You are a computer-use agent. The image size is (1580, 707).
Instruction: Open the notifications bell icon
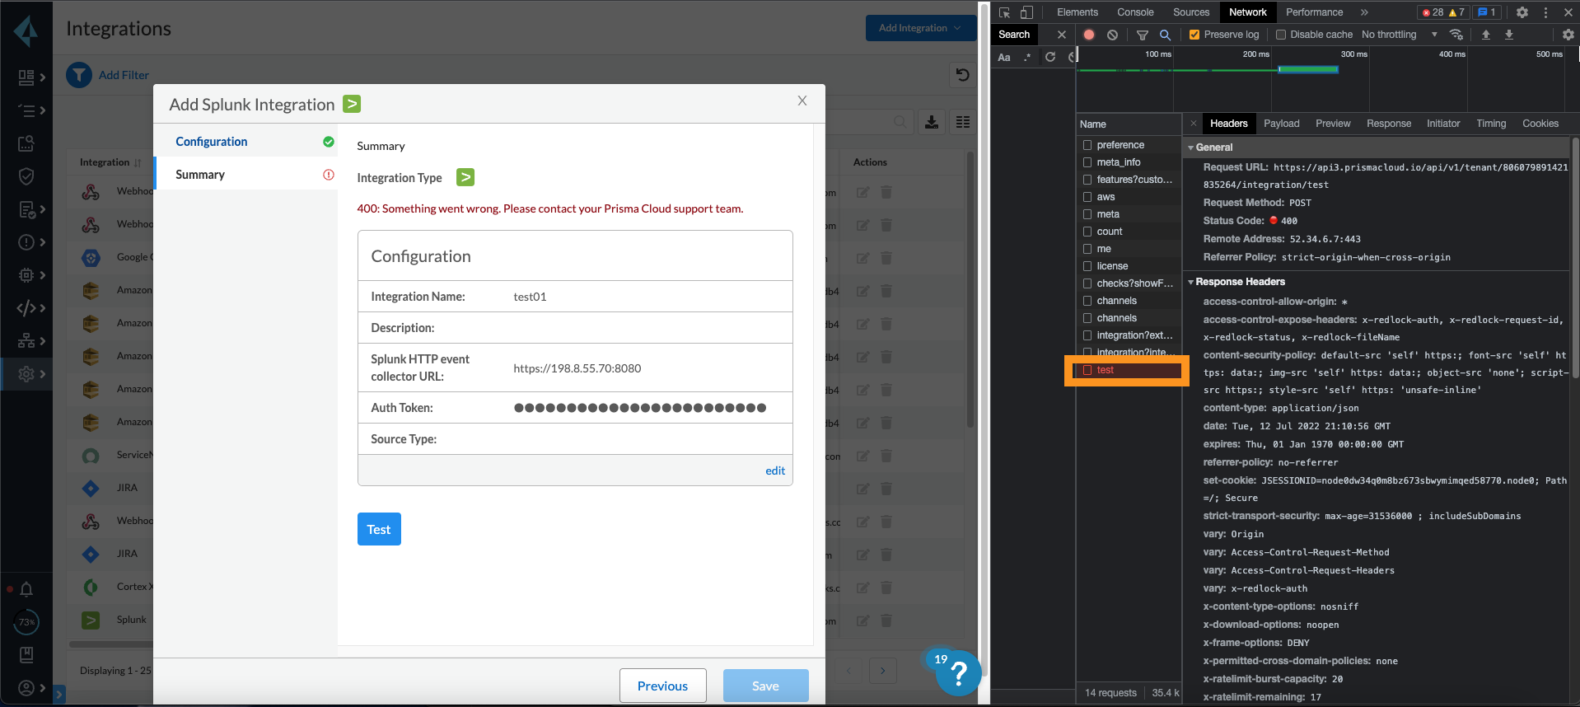(x=26, y=589)
